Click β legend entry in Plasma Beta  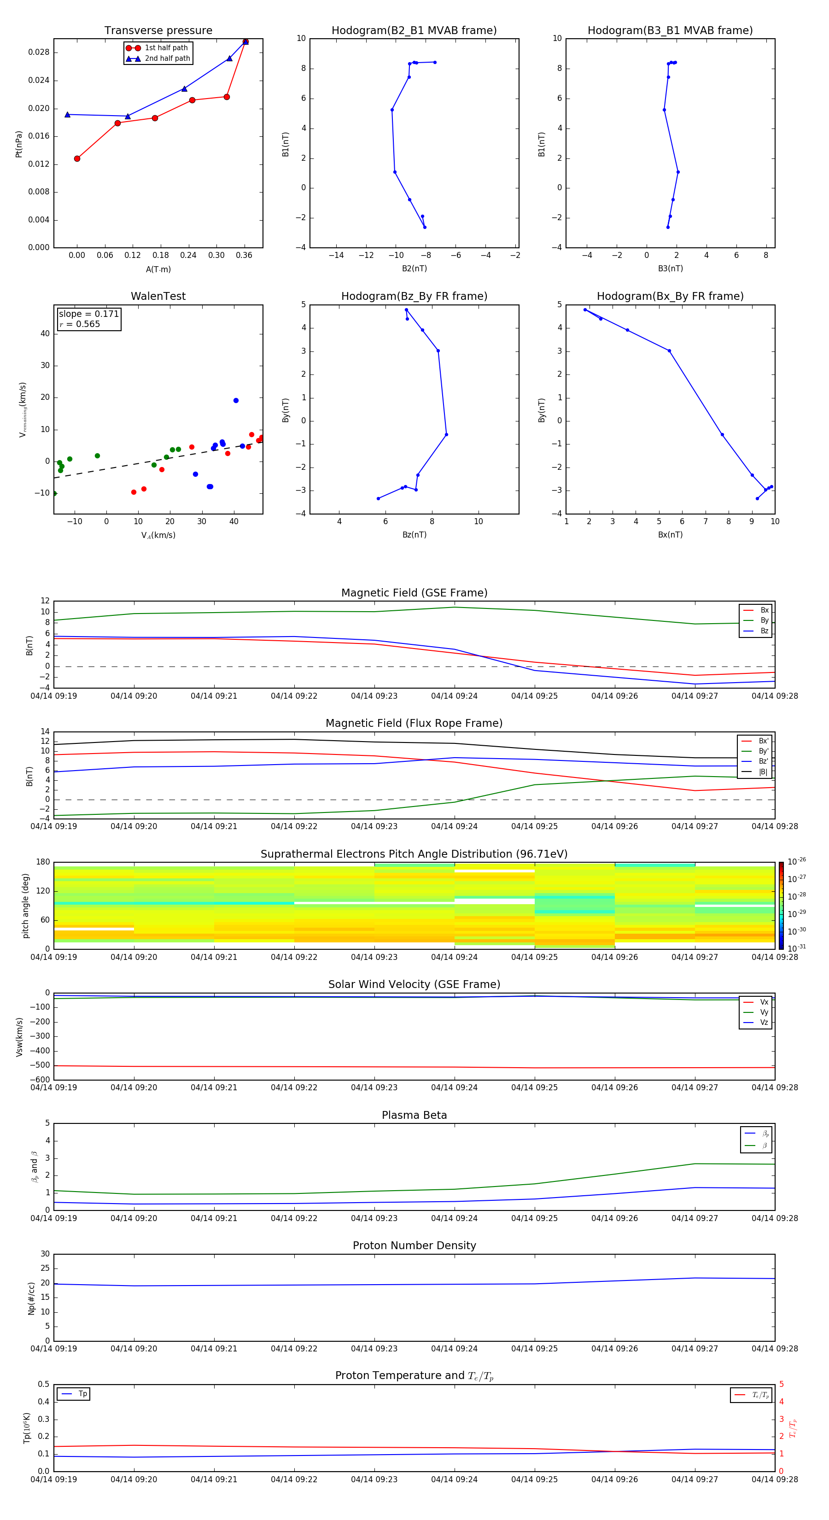coord(756,1146)
